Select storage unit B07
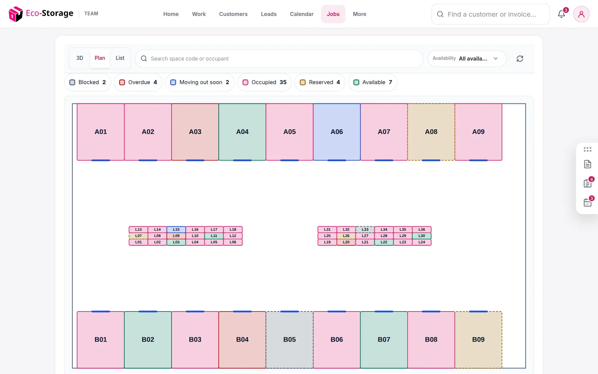The height and width of the screenshot is (374, 598). click(x=384, y=340)
